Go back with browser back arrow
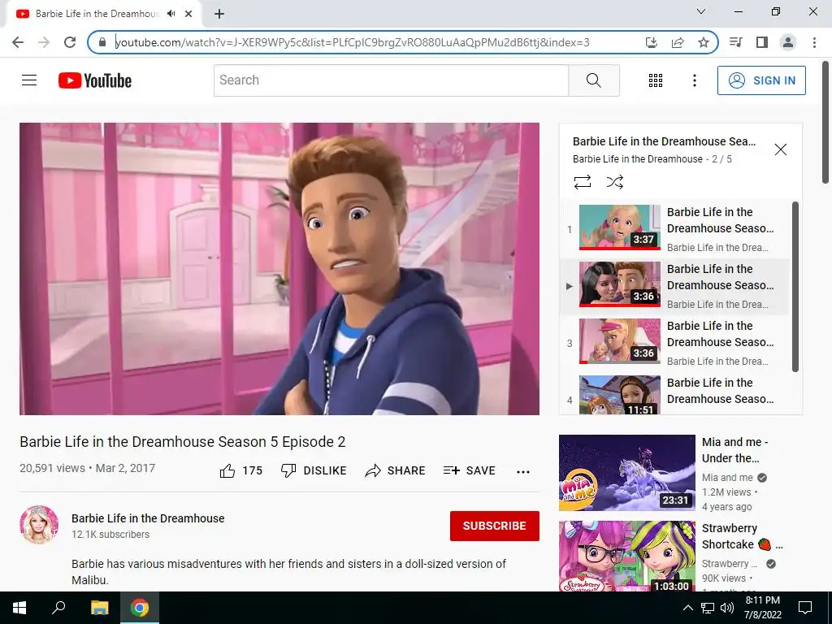This screenshot has height=624, width=832. pyautogui.click(x=18, y=42)
